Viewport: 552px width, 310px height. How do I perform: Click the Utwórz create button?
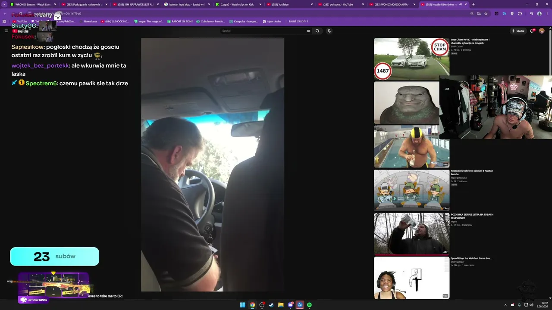[518, 31]
